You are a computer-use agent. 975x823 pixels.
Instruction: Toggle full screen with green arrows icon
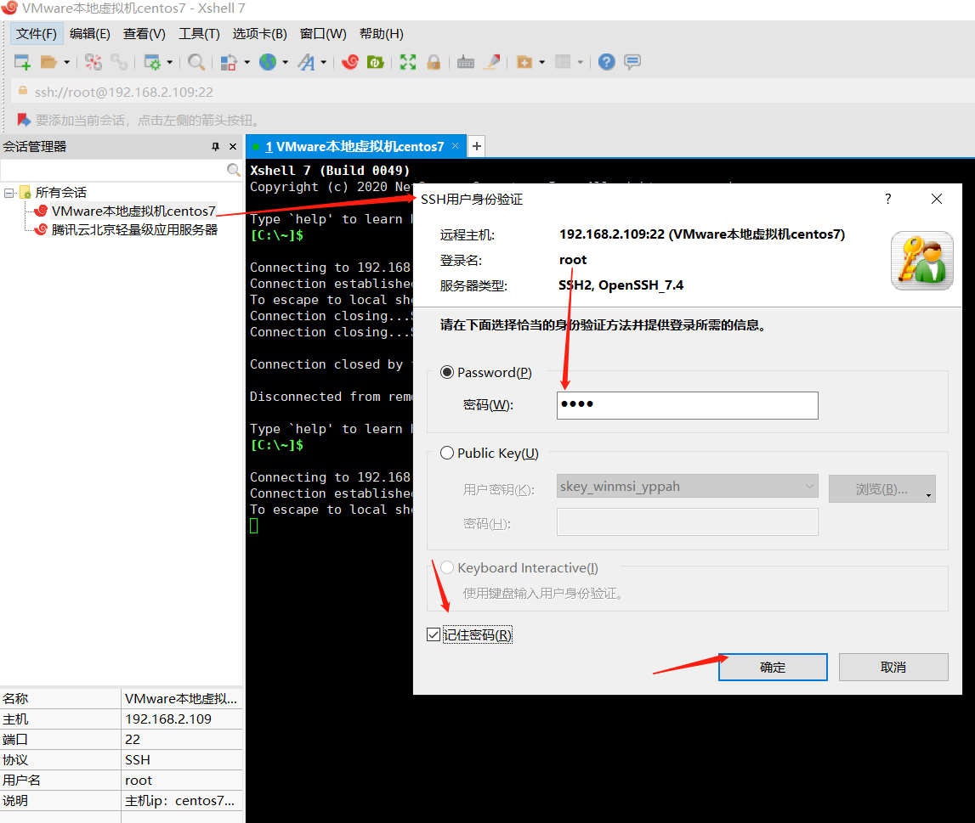(408, 62)
